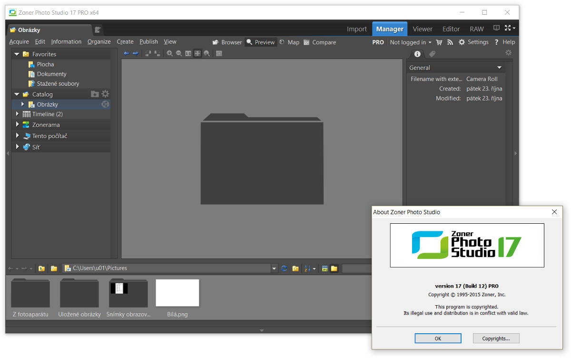Open the Create menu
571x358 pixels.
coord(125,41)
